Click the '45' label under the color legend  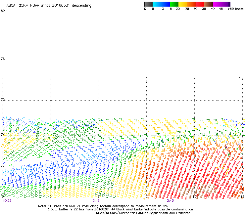coord(221,9)
